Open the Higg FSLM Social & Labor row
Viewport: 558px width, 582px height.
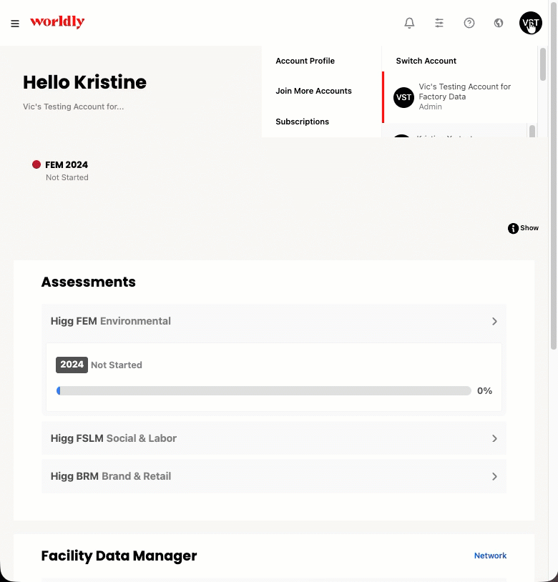tap(274, 438)
